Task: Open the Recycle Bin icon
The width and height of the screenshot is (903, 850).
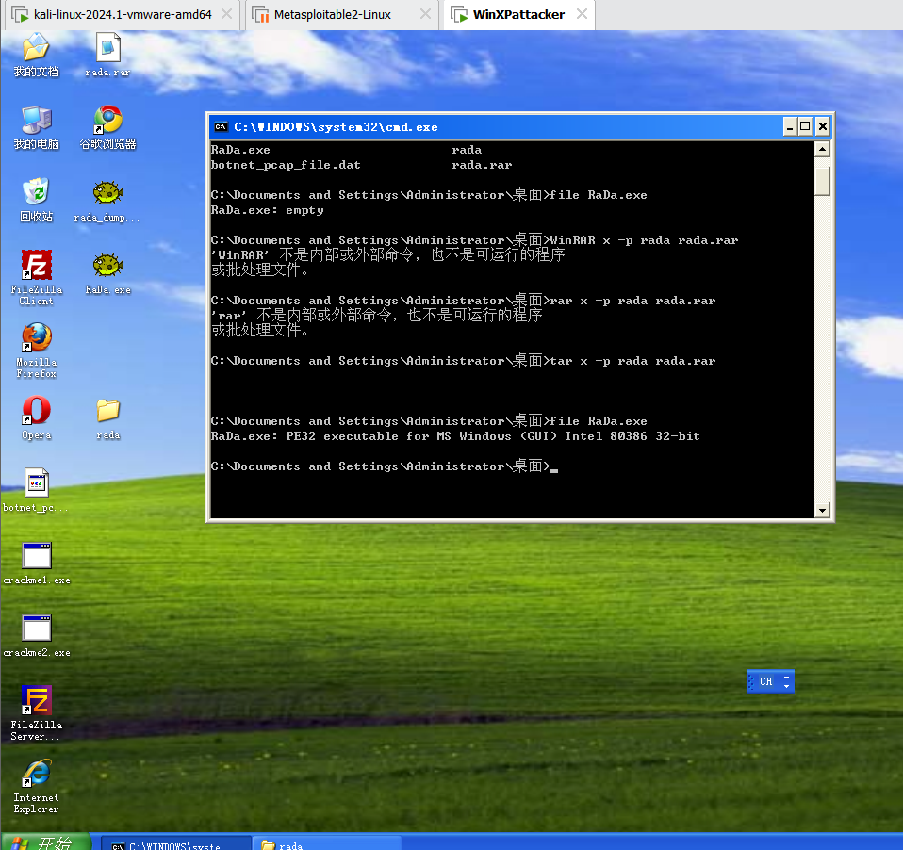Action: click(36, 192)
